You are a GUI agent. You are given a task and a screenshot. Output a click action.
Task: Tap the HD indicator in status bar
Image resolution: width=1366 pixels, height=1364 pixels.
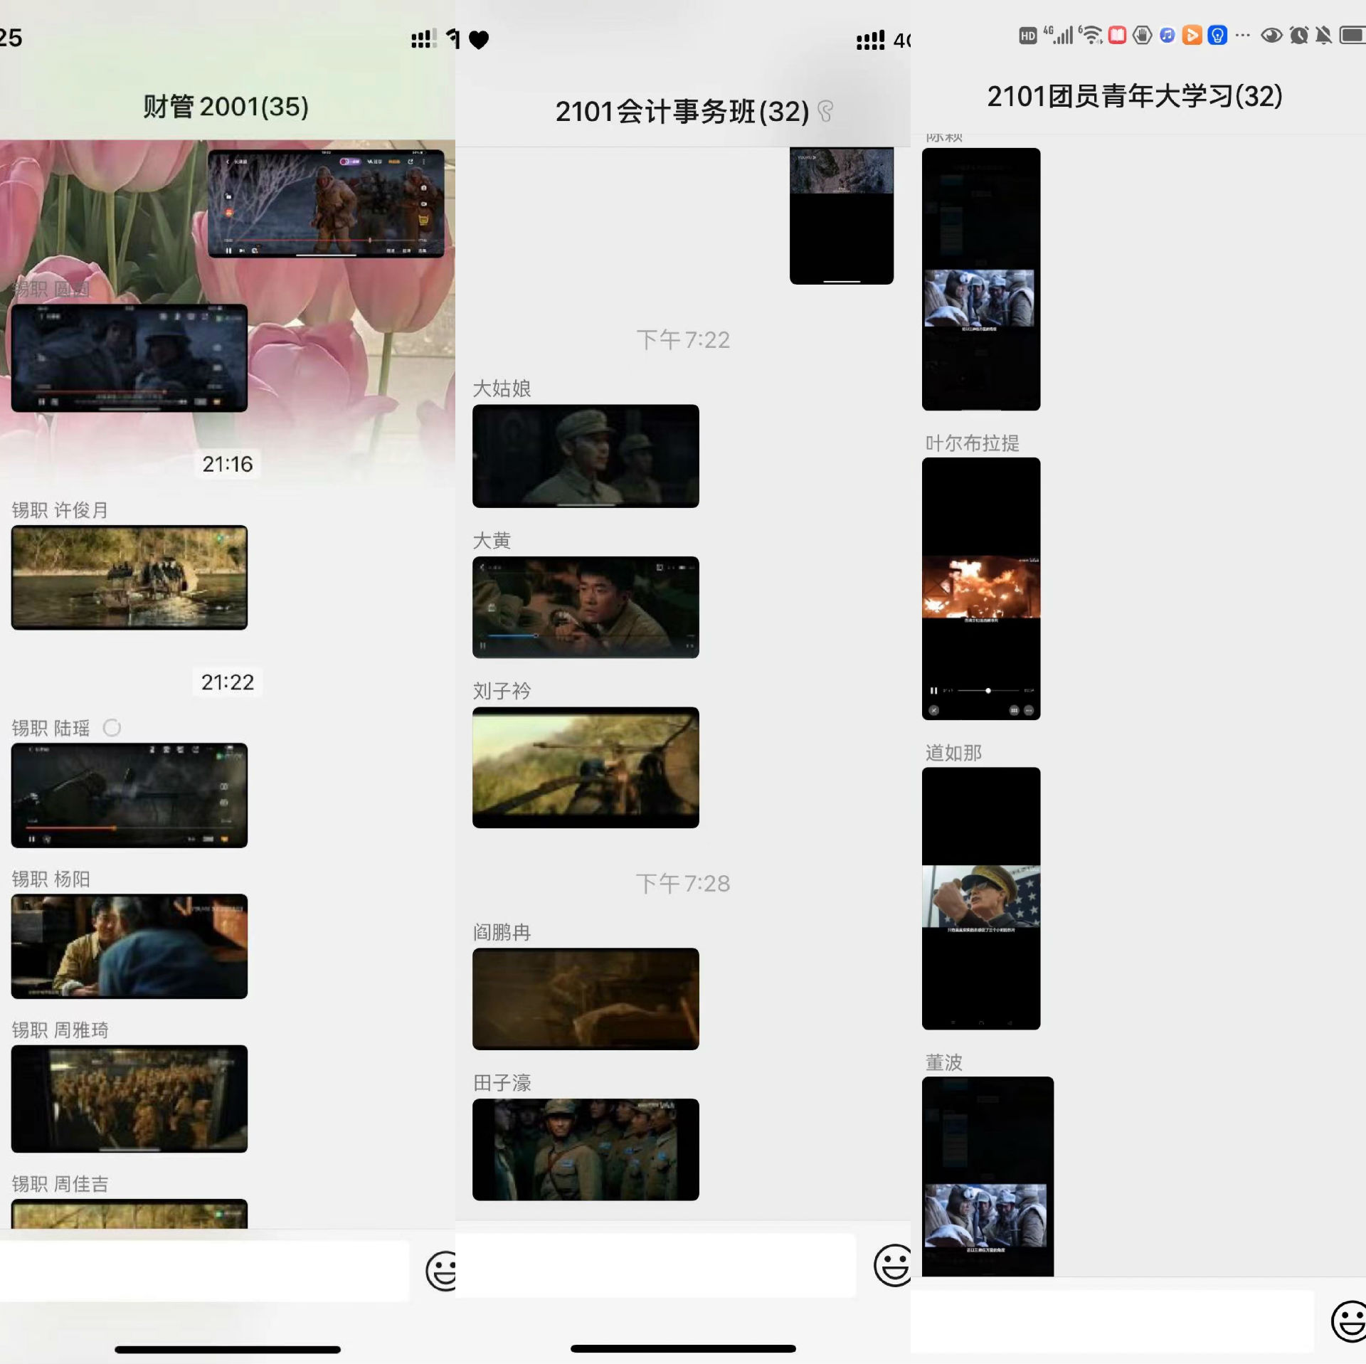pos(1027,36)
